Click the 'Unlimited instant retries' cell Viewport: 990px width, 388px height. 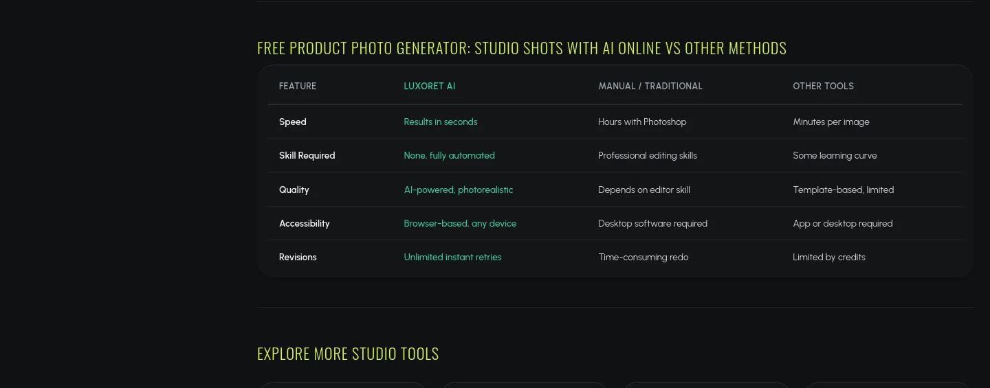(453, 257)
